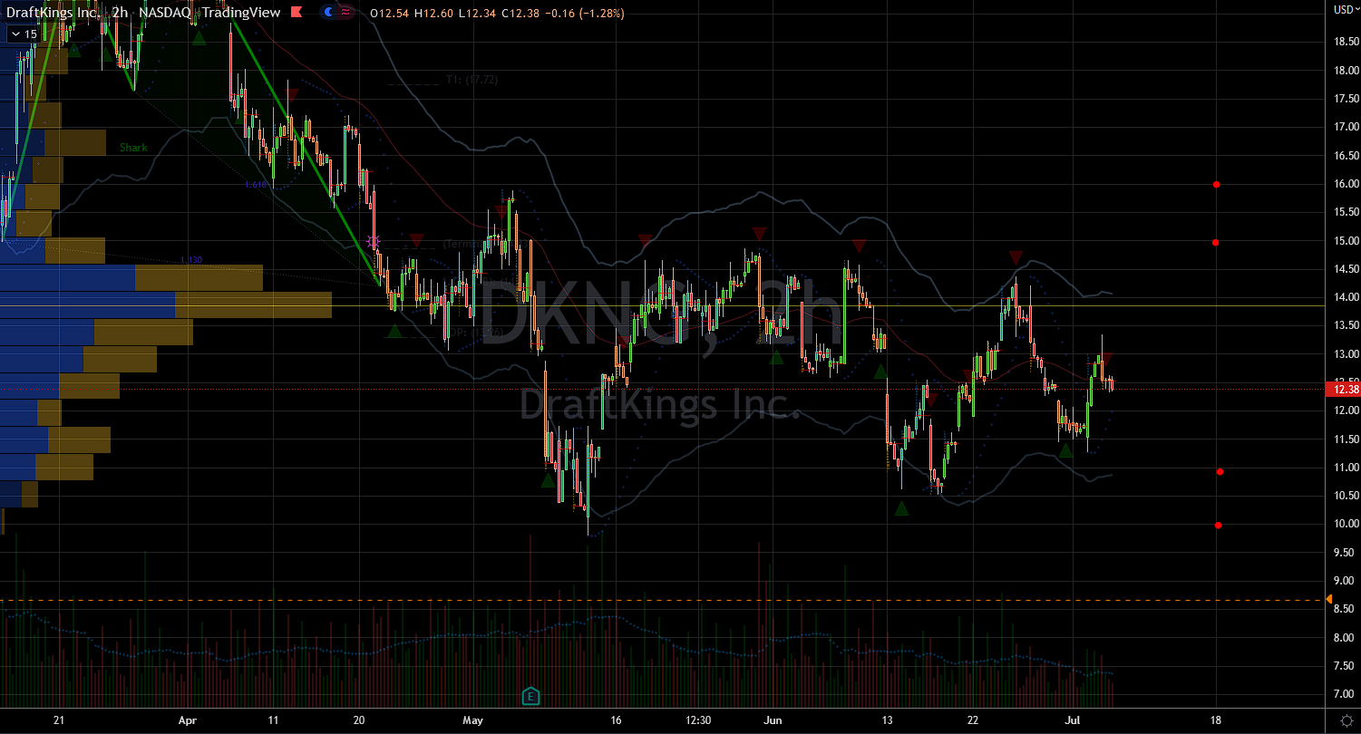Click the 7.00 price scale label
Viewport: 1361px width, 734px height.
[1346, 694]
